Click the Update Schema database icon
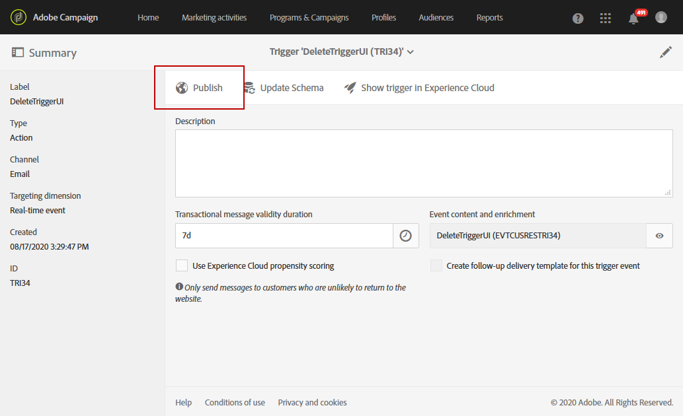 [x=249, y=88]
